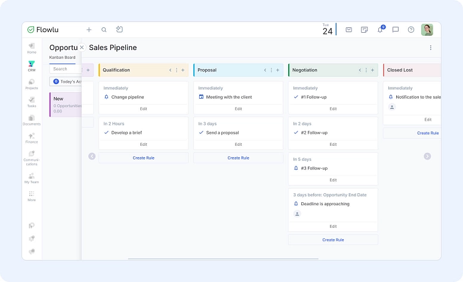This screenshot has width=463, height=282.
Task: Open the Finance sidebar icon
Action: tap(32, 137)
